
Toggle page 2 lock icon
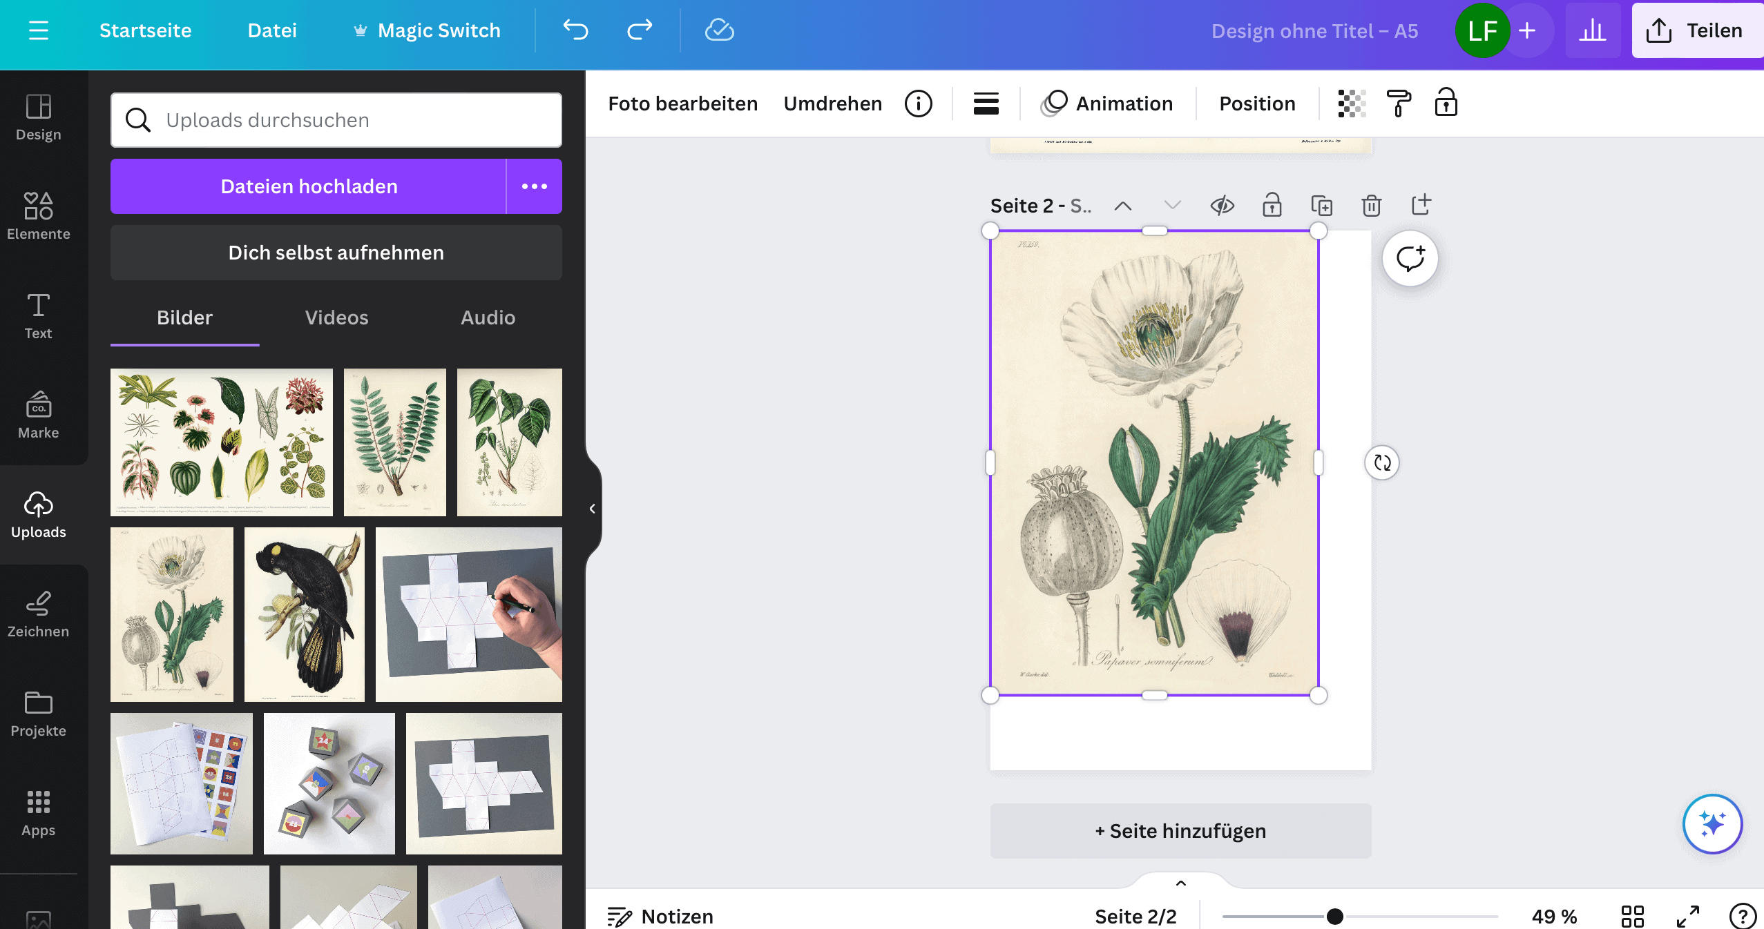point(1272,206)
